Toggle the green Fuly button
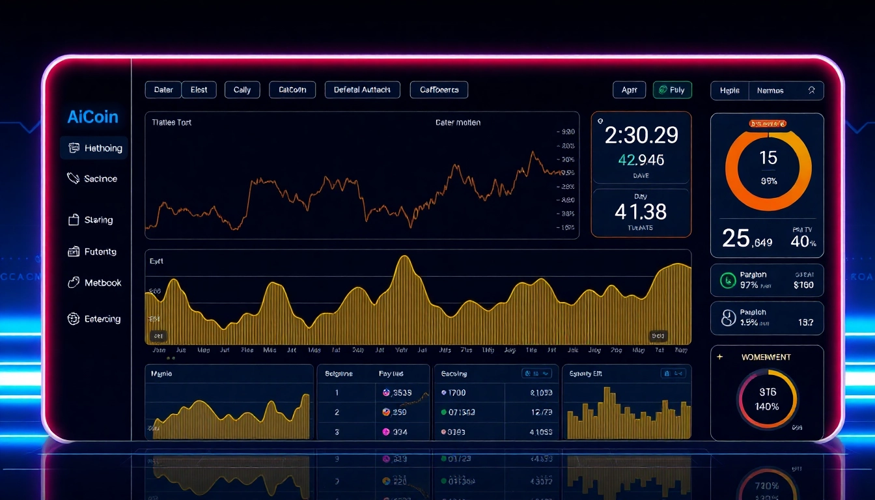 point(672,90)
